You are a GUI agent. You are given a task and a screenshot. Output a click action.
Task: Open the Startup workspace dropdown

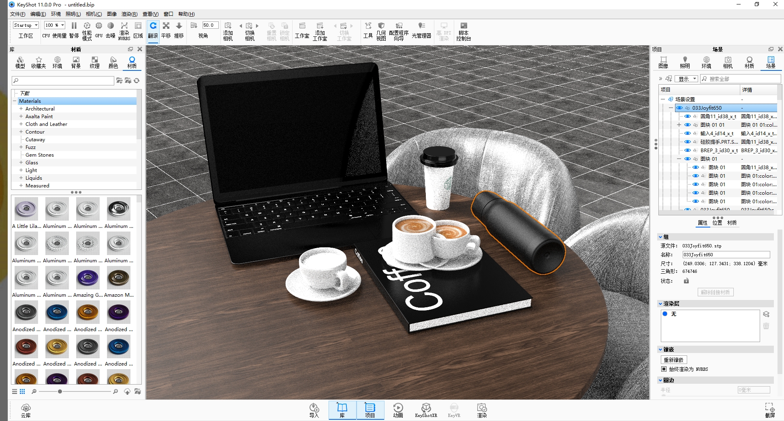click(26, 25)
